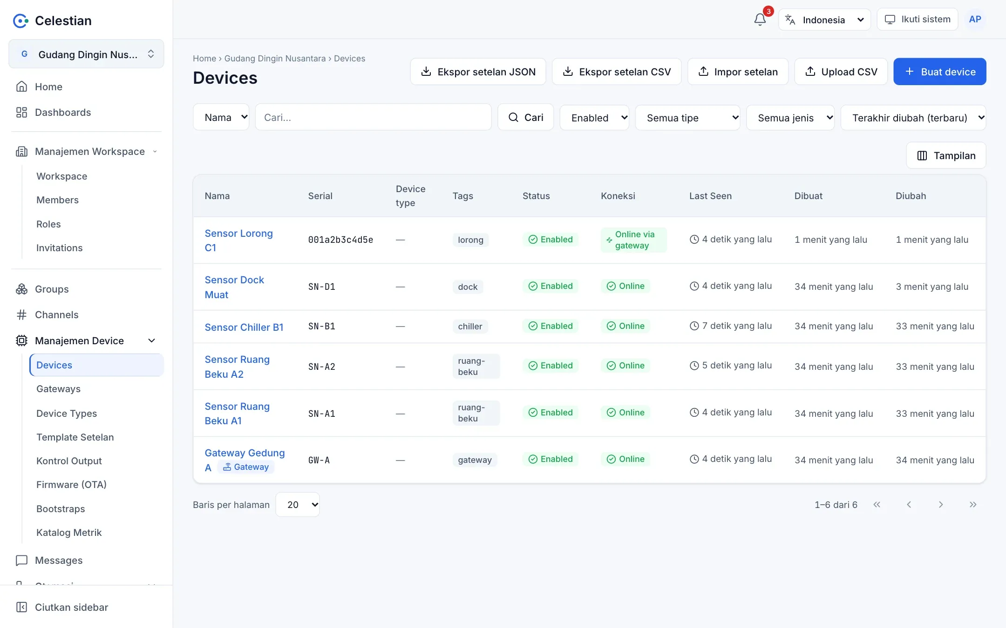Open the Gudang Dingin Nus... workspace switcher
This screenshot has width=1006, height=628.
tap(86, 54)
